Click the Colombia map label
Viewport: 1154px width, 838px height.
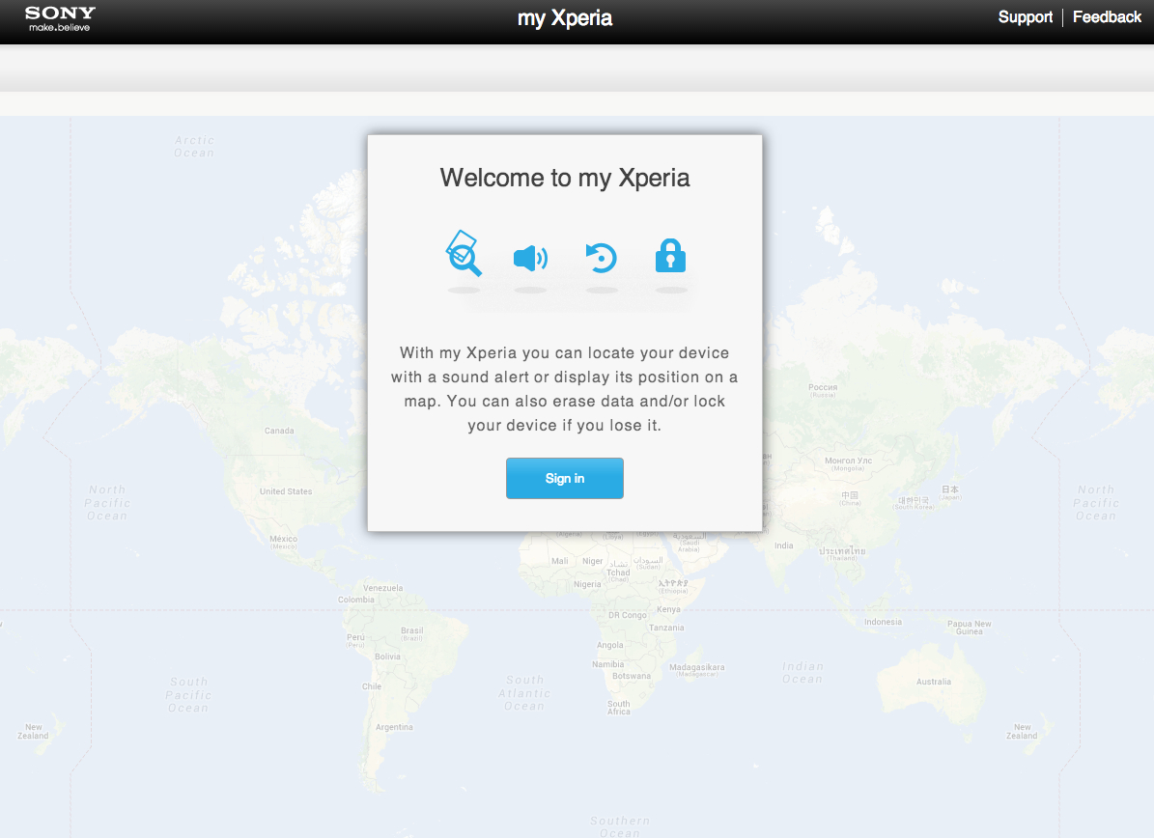(356, 601)
